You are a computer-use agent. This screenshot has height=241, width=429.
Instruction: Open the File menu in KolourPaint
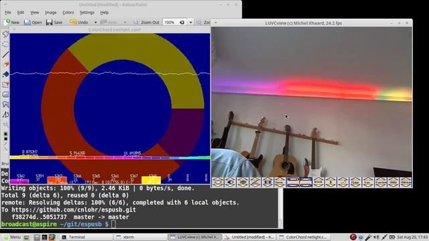[x=8, y=13]
